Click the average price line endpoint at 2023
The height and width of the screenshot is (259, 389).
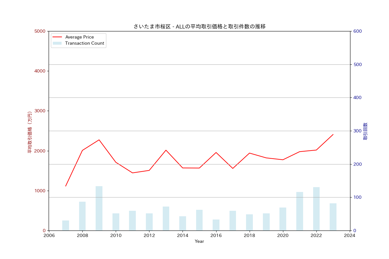(333, 134)
